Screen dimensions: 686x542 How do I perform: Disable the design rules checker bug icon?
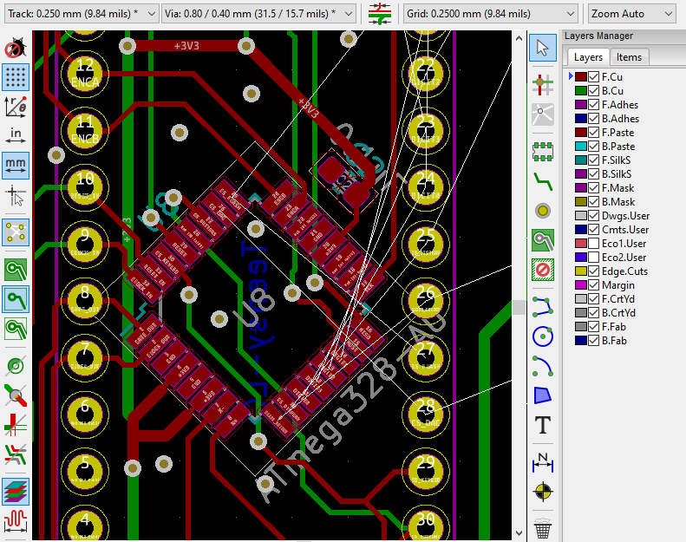[16, 48]
